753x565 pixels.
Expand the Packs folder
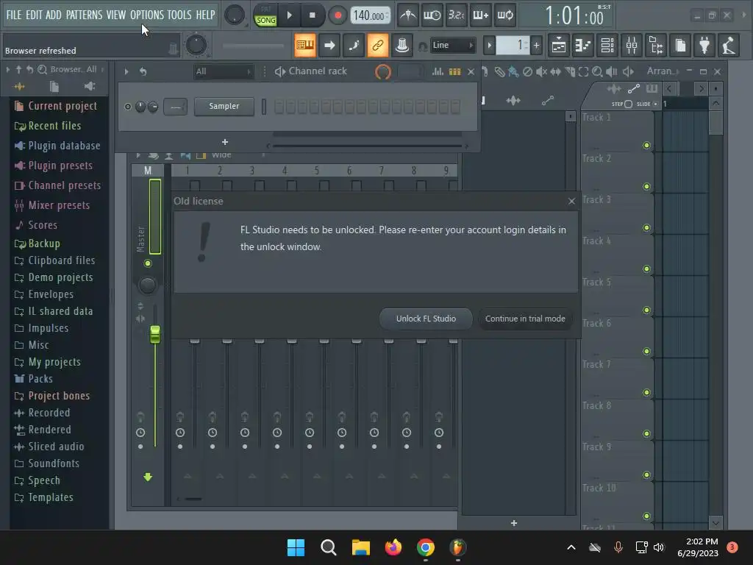point(40,379)
